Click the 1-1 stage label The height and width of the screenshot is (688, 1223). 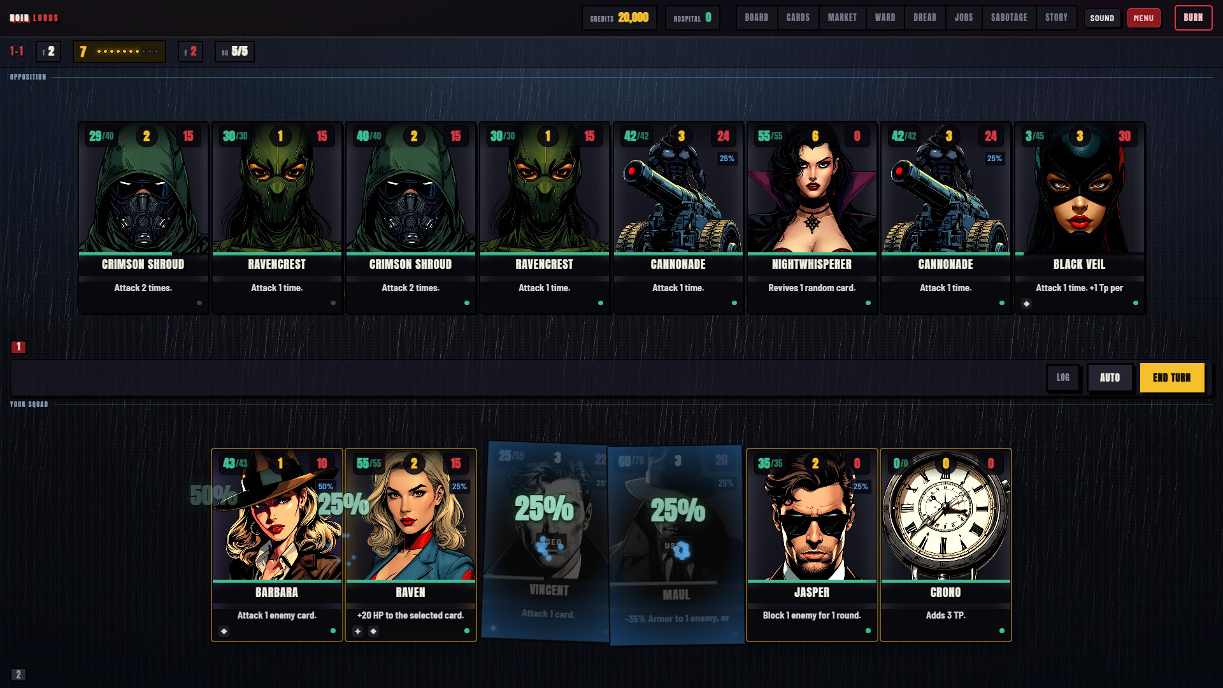[x=17, y=52]
